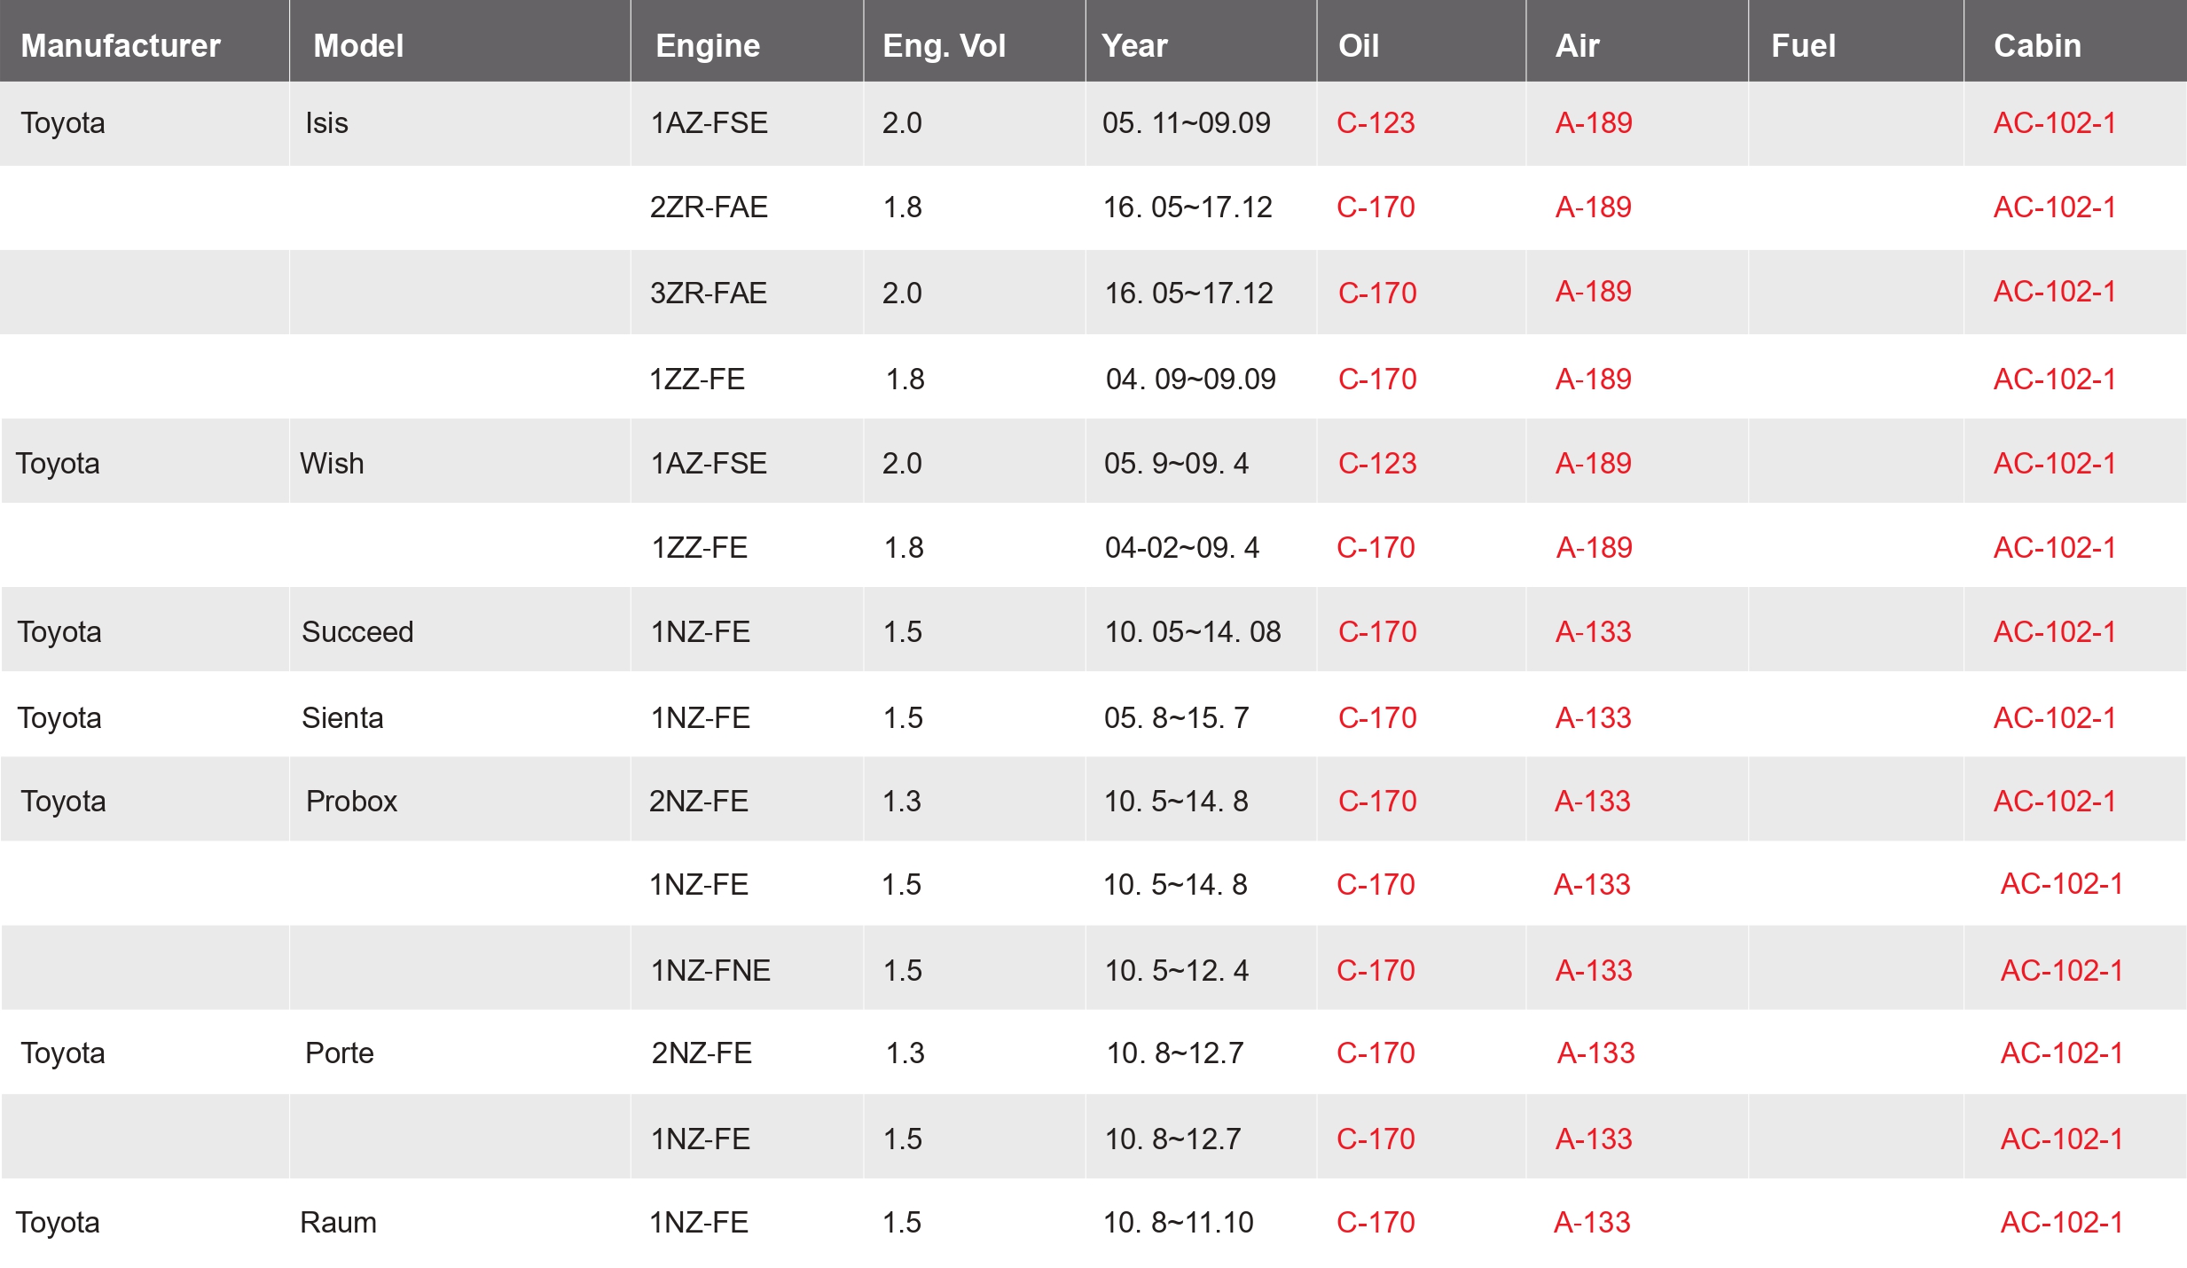Click the Toyota cell in Raum row

tap(58, 1222)
